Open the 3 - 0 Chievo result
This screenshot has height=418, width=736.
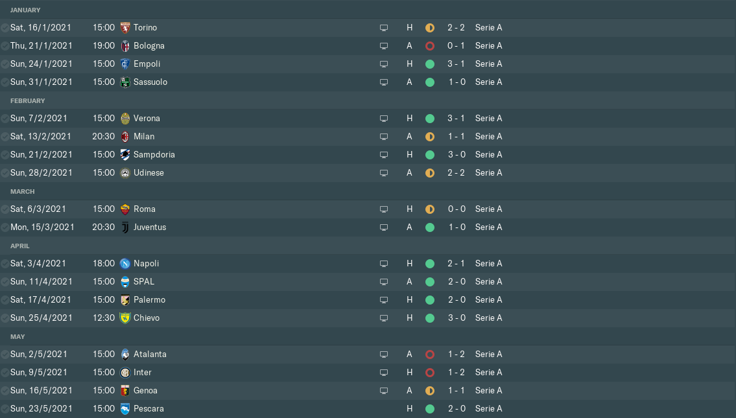(x=457, y=318)
